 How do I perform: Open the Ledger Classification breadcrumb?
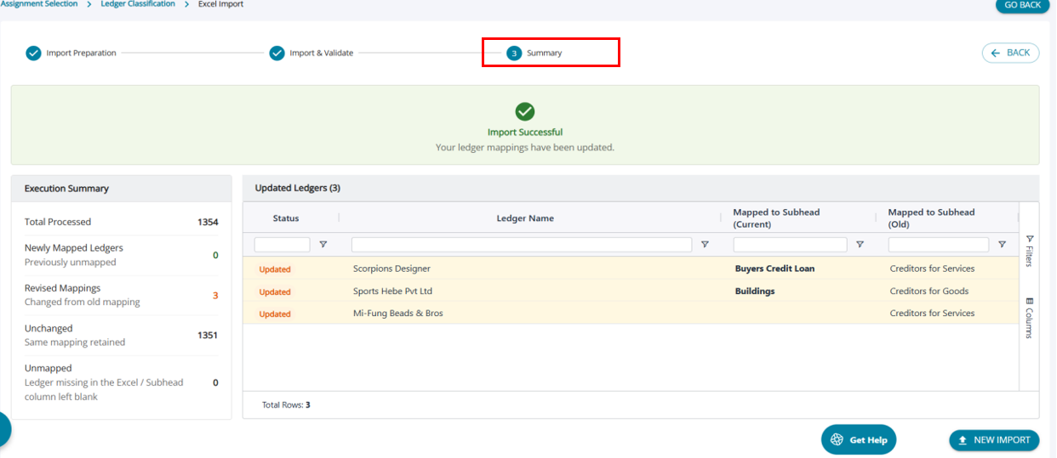pos(138,4)
